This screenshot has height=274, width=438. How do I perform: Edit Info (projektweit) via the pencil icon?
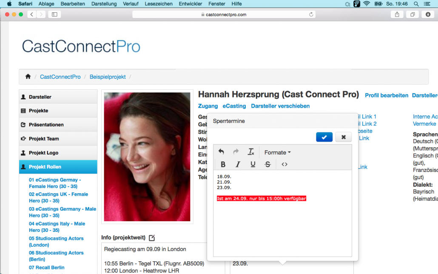coord(152,238)
